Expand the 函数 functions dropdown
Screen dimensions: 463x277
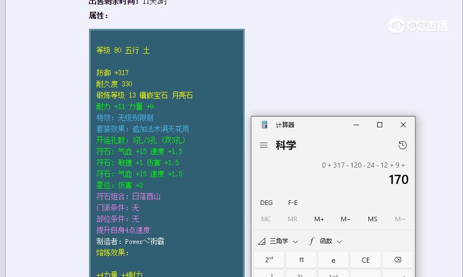tap(326, 241)
